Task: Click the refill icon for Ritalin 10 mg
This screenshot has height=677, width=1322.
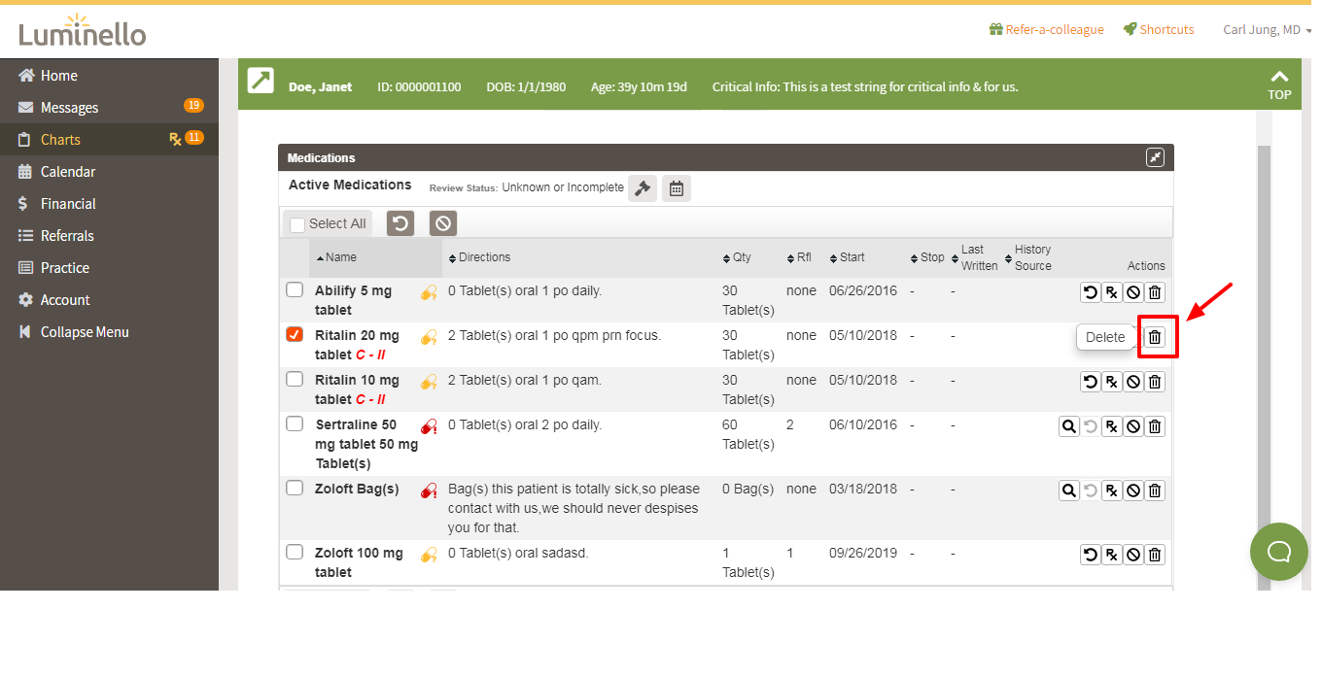Action: [1091, 382]
